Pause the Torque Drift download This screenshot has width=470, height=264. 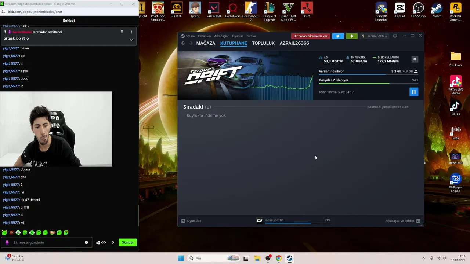pos(414,92)
